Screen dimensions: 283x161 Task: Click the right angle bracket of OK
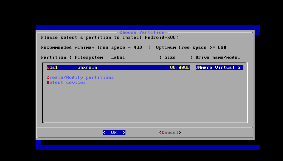click(124, 133)
